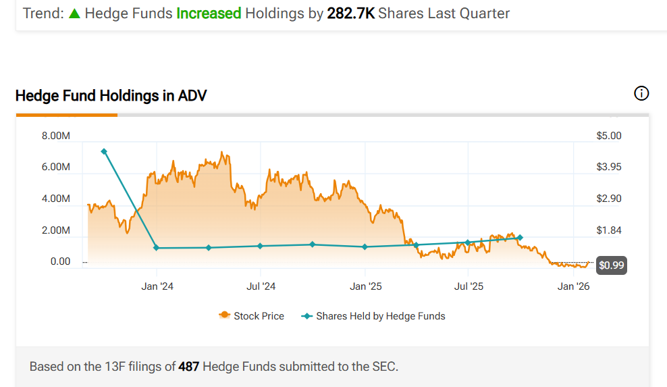This screenshot has width=667, height=387.
Task: Click the info icon beside the holdings heading
Action: point(641,94)
